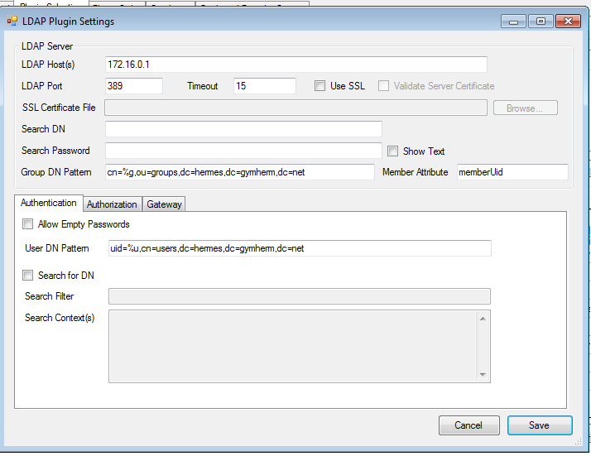This screenshot has width=591, height=456.
Task: Click the Member Attribute field
Action: (x=512, y=172)
